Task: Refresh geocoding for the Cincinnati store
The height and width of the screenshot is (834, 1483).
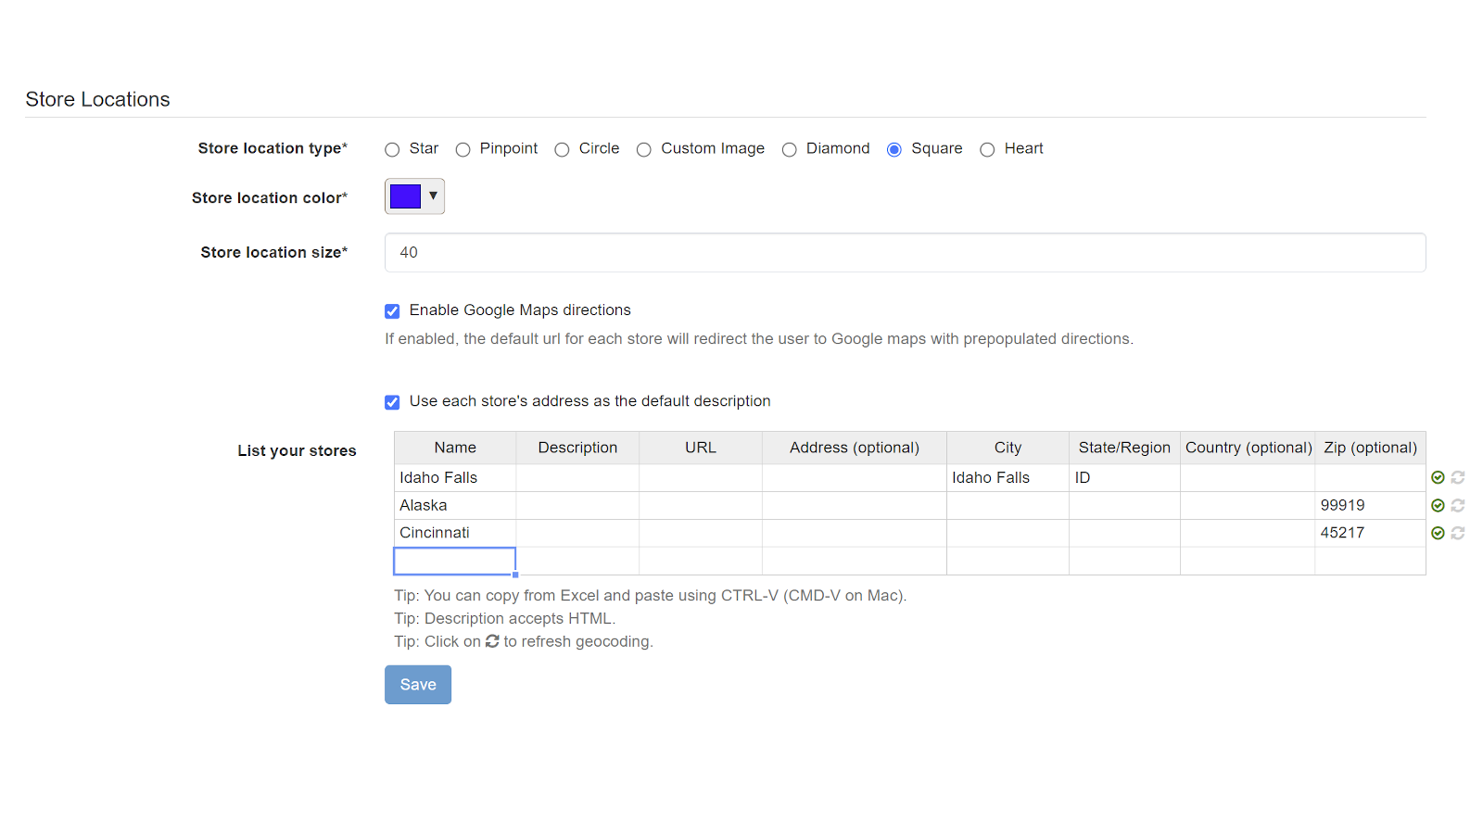Action: click(1458, 533)
